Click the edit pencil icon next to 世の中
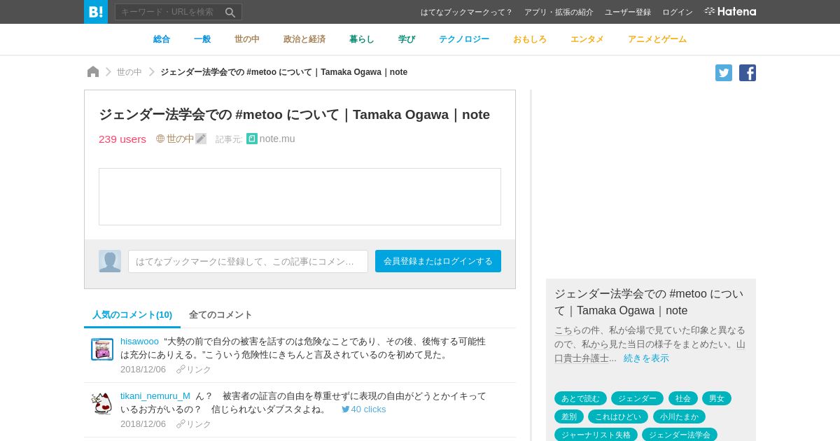The image size is (840, 441). coord(201,139)
